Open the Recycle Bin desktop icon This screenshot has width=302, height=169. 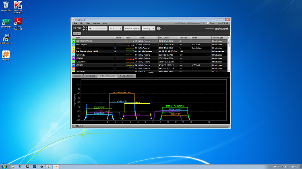(x=6, y=6)
